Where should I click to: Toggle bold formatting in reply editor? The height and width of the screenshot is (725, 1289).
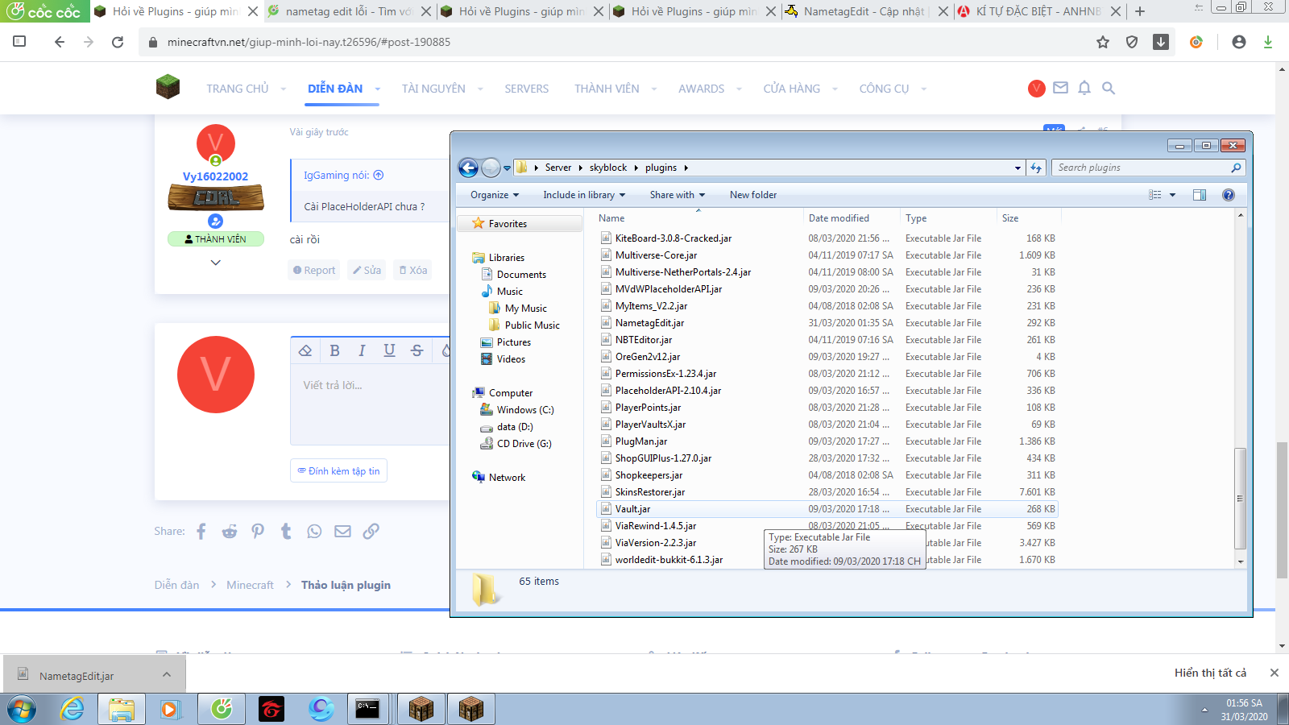coord(335,350)
